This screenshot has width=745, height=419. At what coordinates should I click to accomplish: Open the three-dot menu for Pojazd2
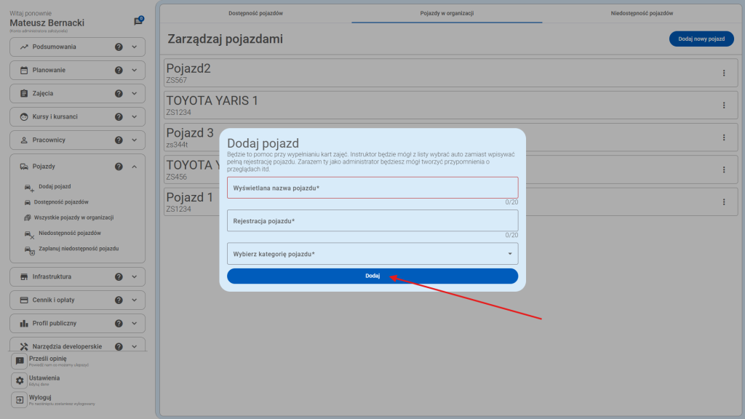pyautogui.click(x=724, y=73)
